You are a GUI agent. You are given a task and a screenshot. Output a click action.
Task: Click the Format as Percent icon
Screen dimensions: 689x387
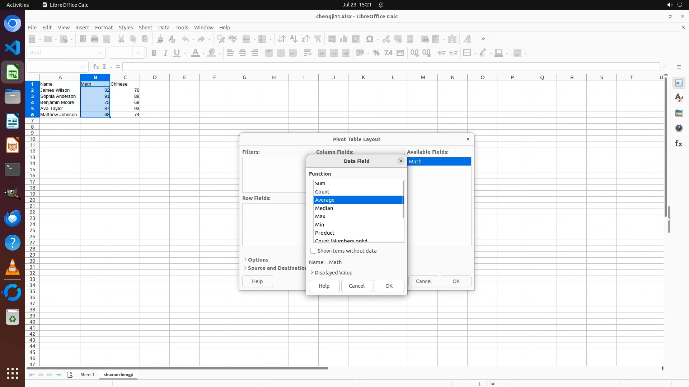tap(376, 53)
